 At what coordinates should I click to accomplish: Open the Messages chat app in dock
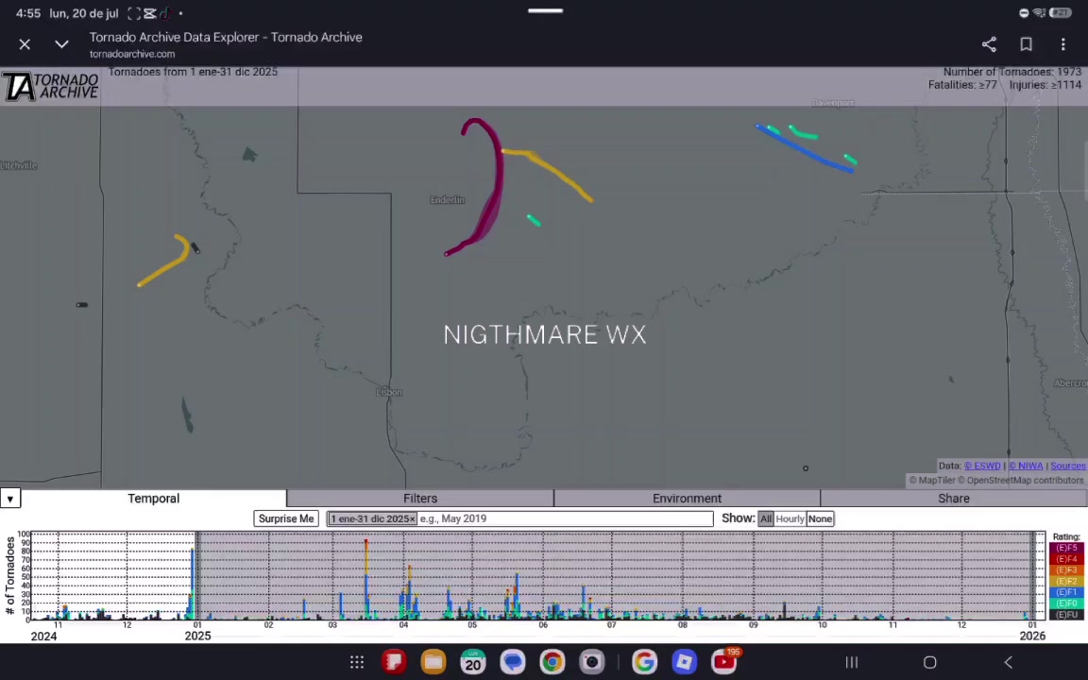513,662
